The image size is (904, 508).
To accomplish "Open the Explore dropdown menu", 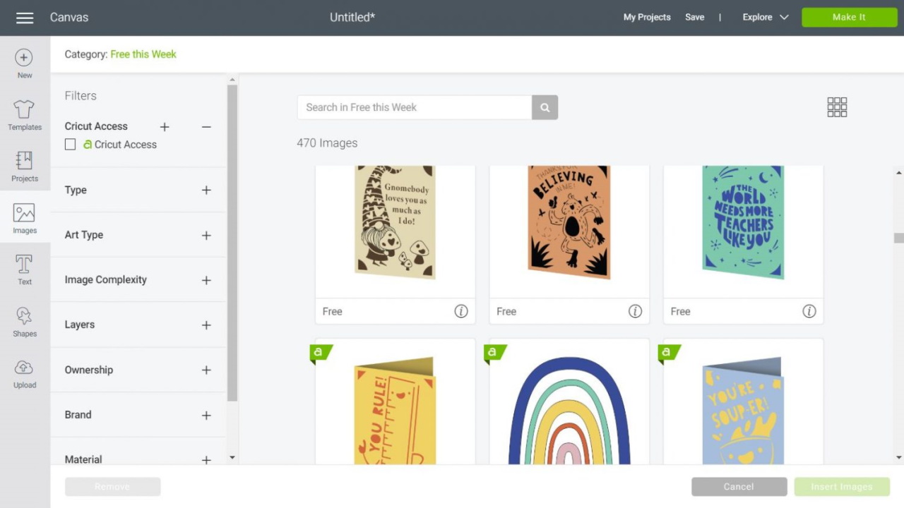I will (764, 17).
